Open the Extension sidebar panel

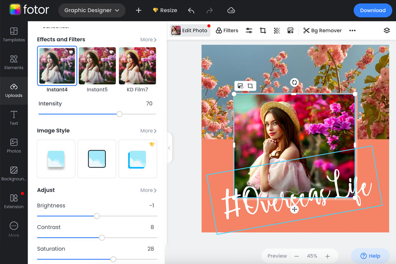point(14,201)
